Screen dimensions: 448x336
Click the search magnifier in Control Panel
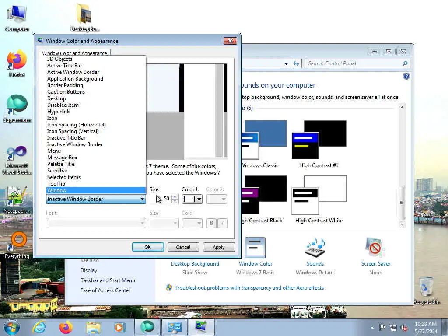405,63
